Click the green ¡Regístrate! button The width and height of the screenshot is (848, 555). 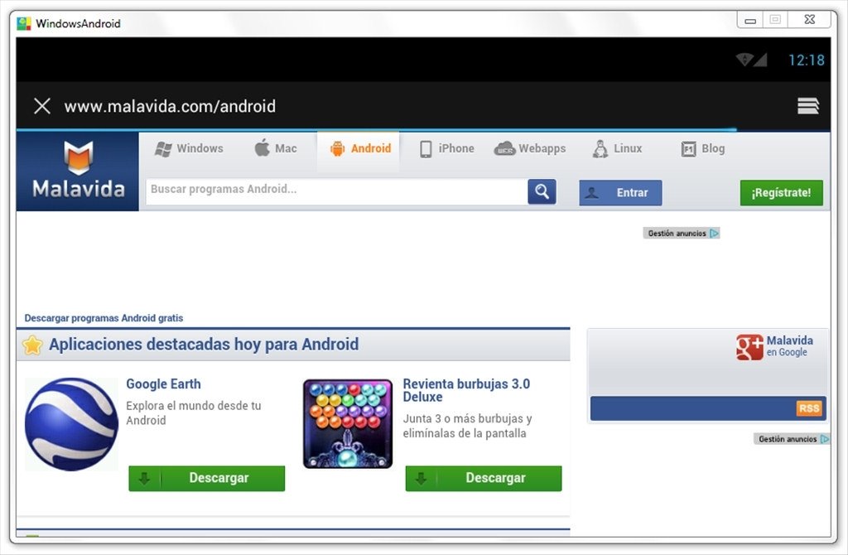[782, 192]
